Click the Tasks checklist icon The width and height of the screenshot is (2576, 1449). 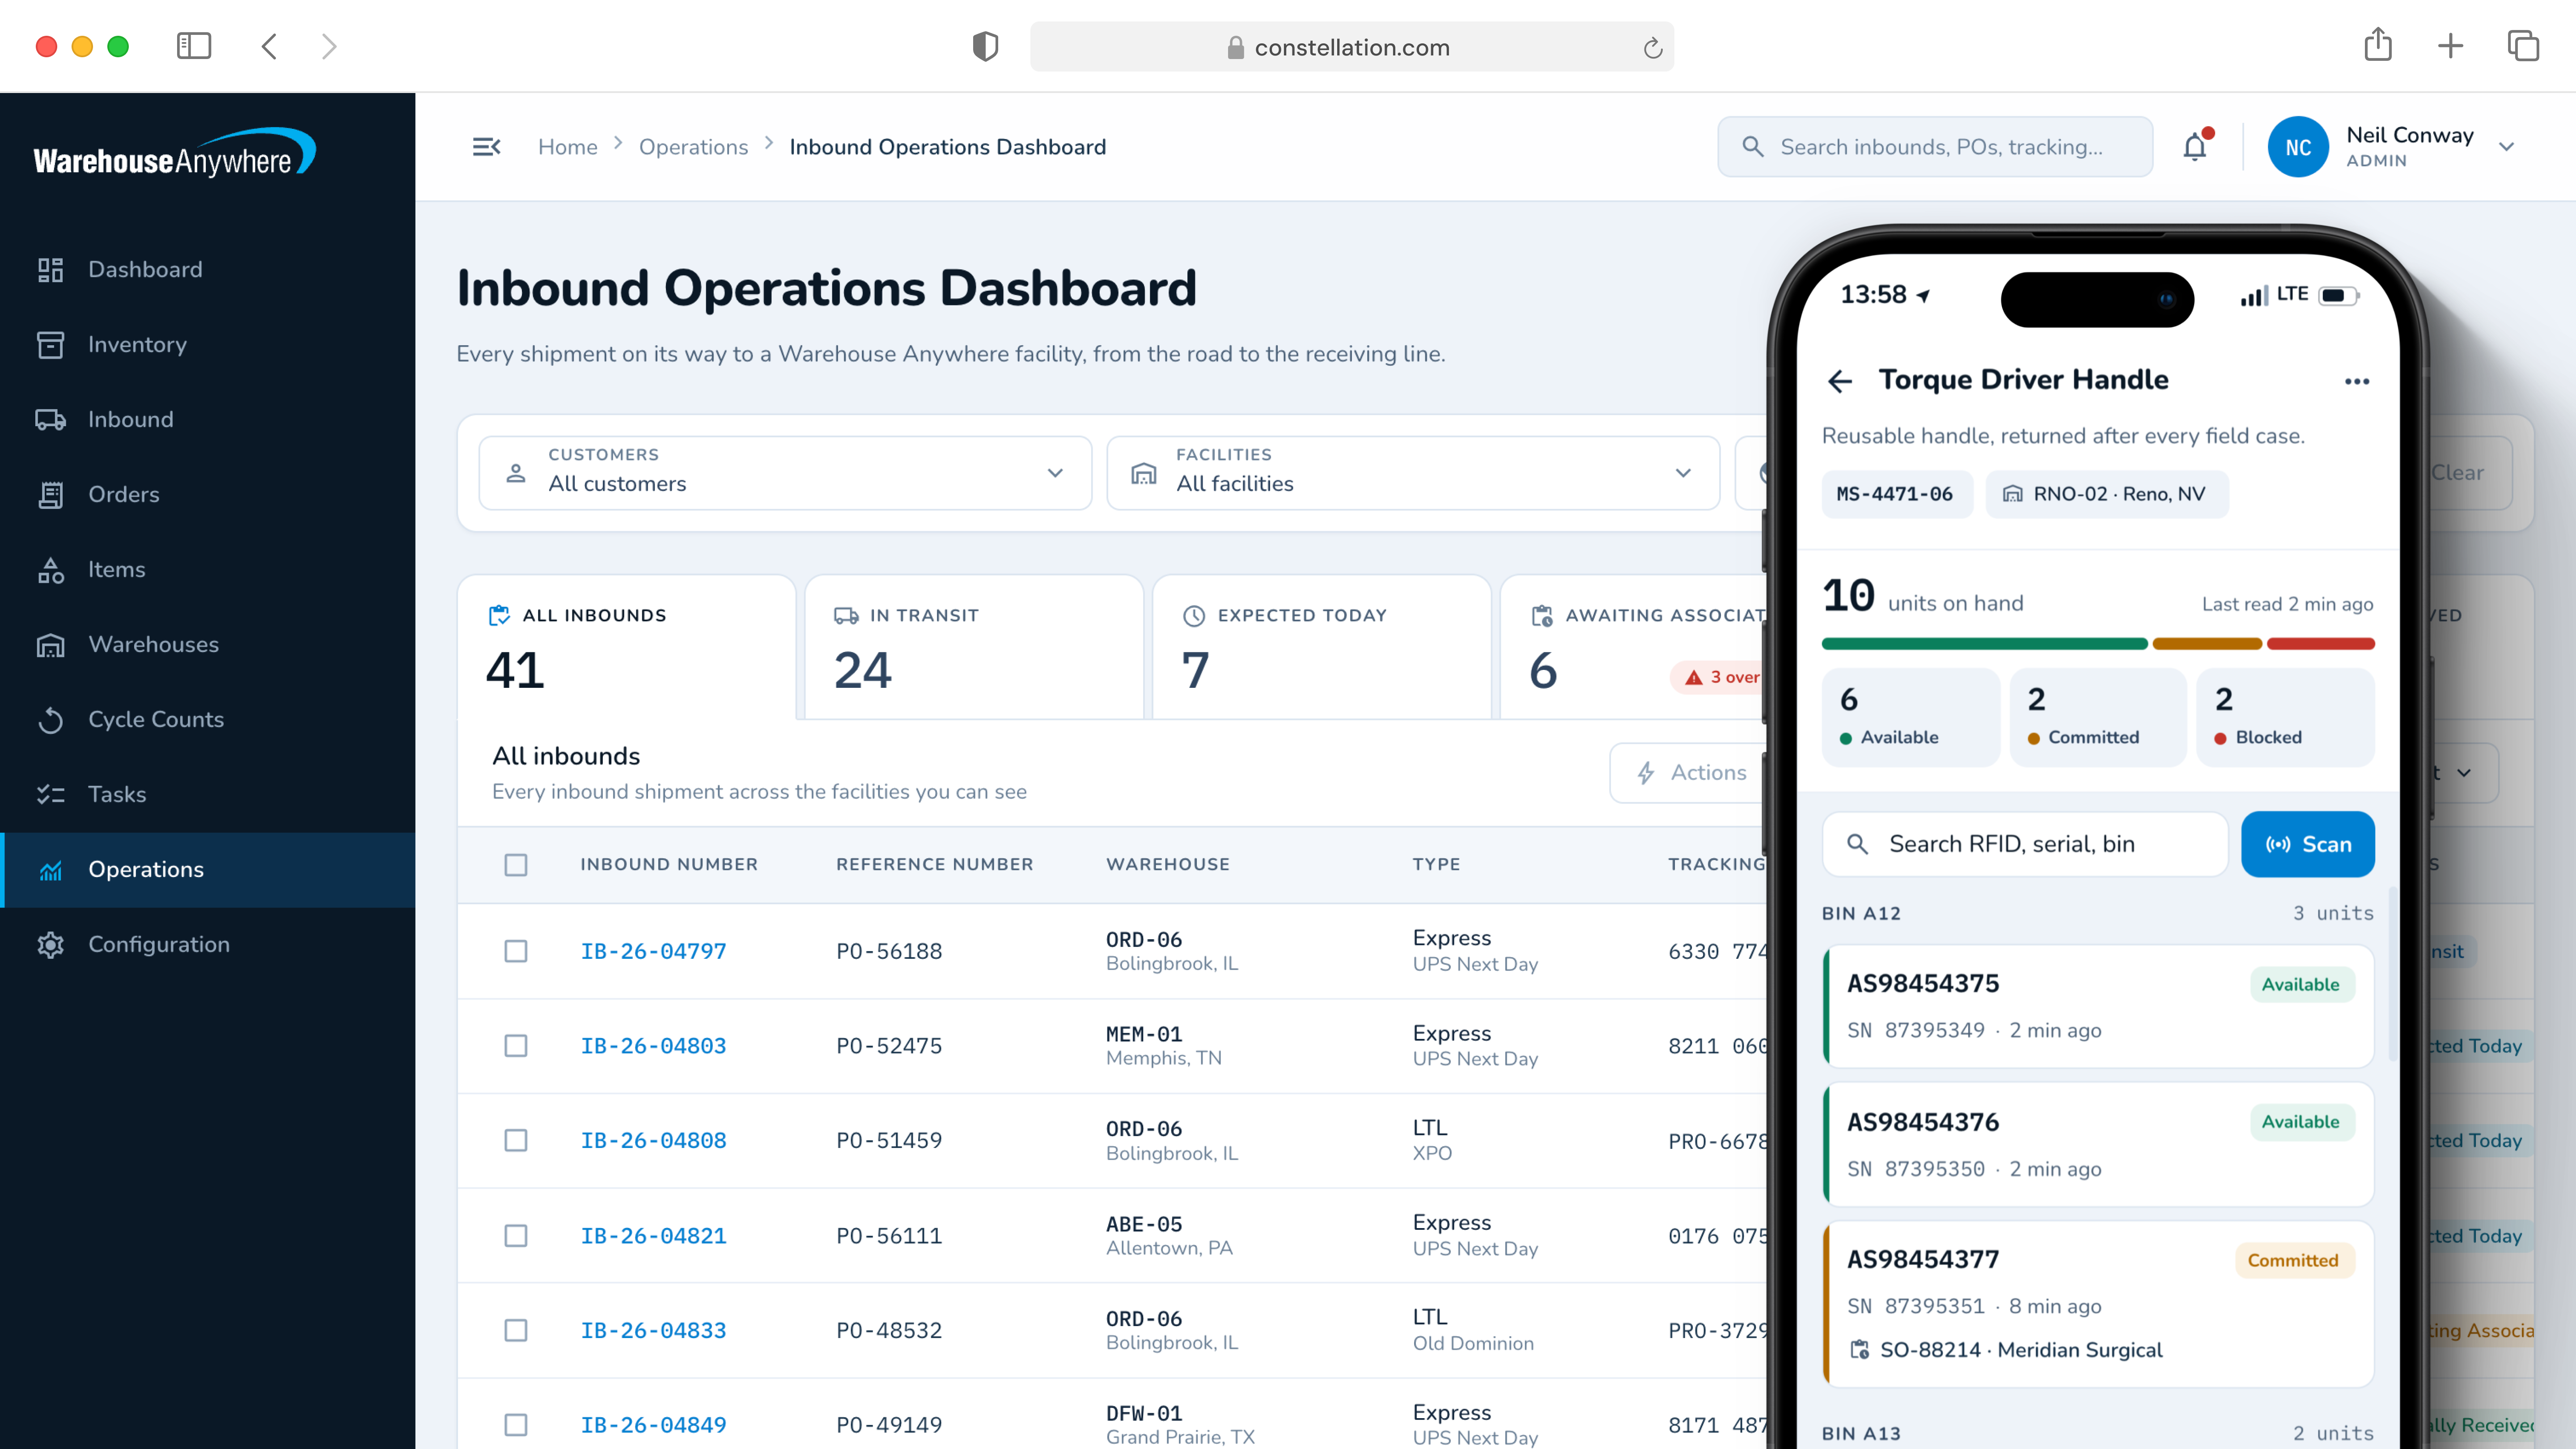[x=50, y=795]
